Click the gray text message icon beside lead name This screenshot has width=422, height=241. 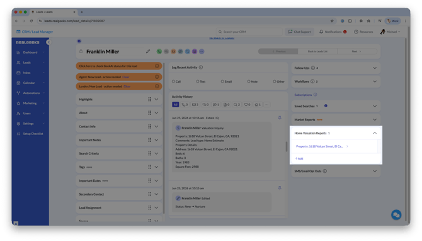click(166, 52)
